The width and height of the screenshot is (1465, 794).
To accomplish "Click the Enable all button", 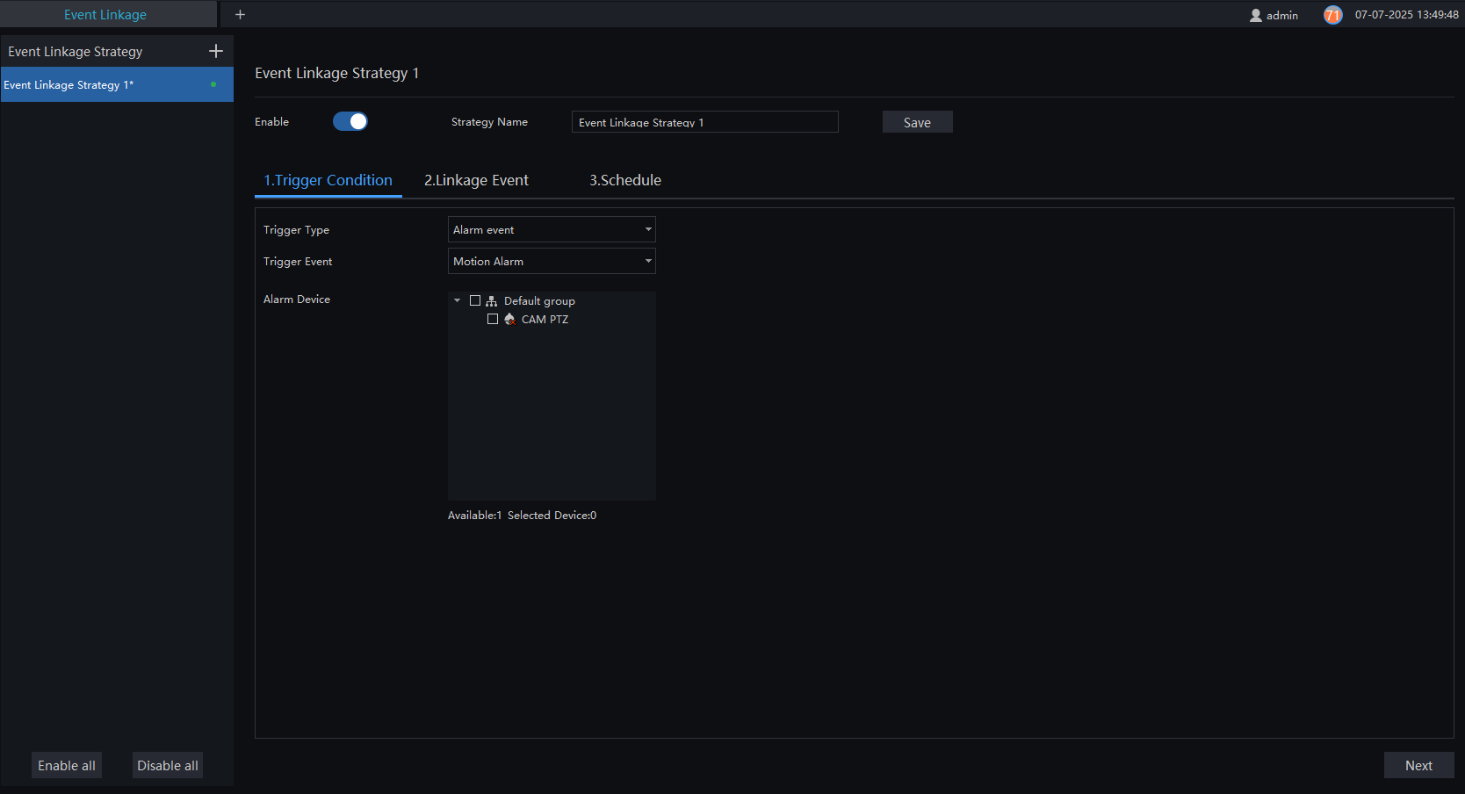I will pos(67,765).
